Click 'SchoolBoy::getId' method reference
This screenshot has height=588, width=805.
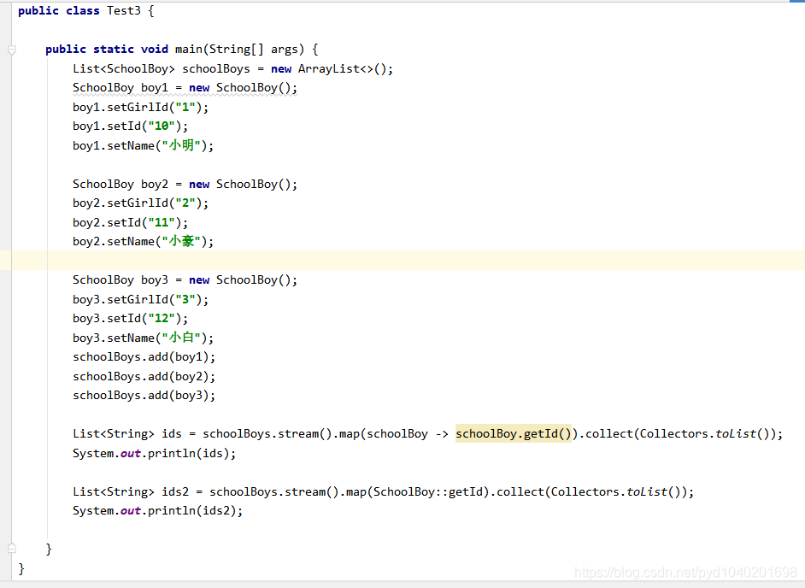click(428, 492)
